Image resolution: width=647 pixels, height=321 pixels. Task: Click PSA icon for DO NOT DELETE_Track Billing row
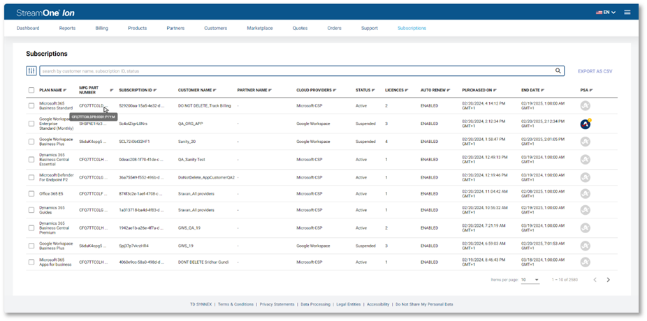click(585, 106)
